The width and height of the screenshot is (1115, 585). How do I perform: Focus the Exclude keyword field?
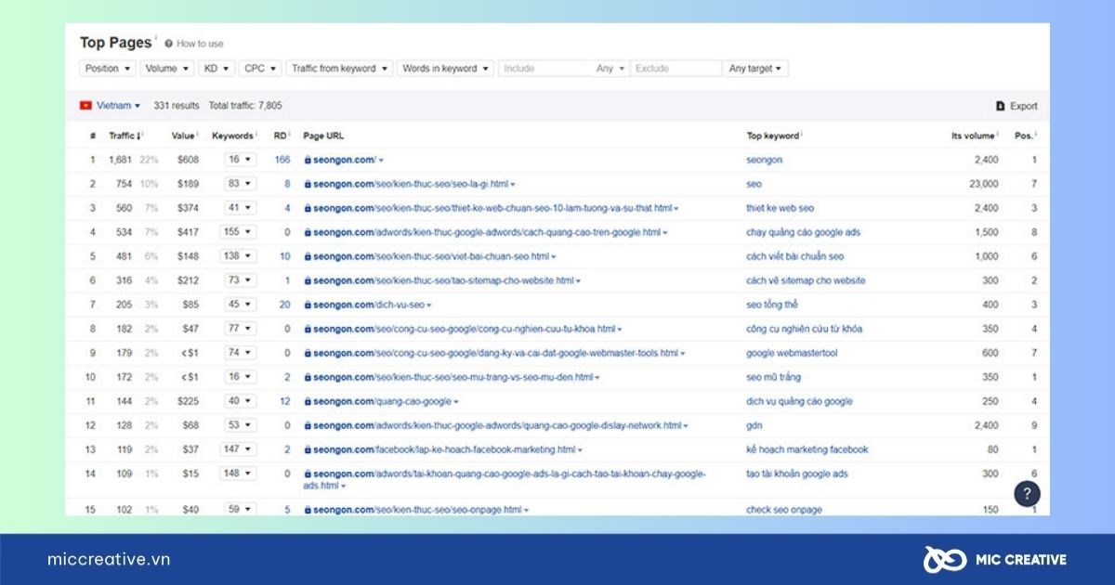point(676,69)
